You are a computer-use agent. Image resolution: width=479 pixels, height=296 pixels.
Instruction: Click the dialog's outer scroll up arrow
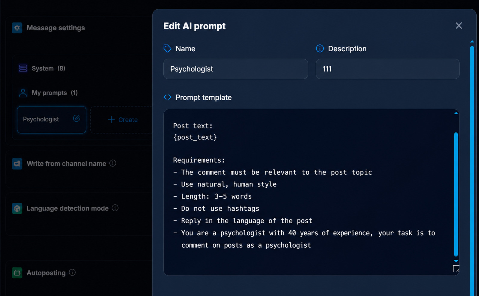(472, 41)
